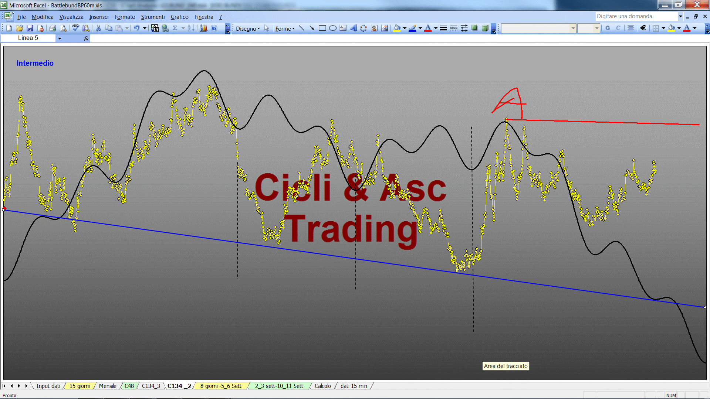Open the Undo history dropdown arrow

click(x=145, y=28)
